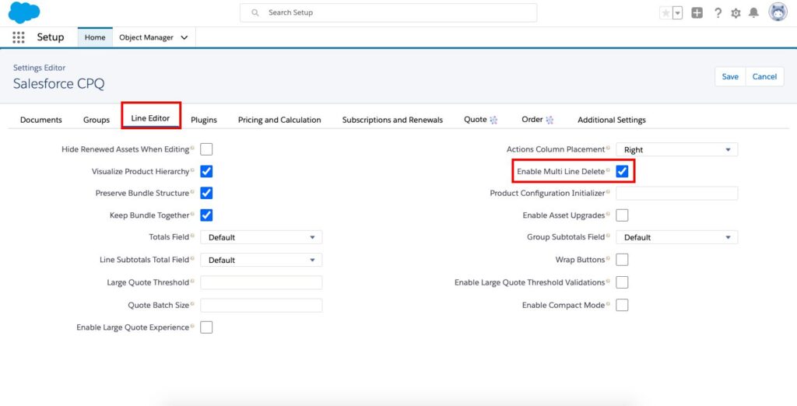Viewport: 797px width, 406px height.
Task: Click the info icon beside Enable Asset Upgrades
Action: [x=608, y=215]
